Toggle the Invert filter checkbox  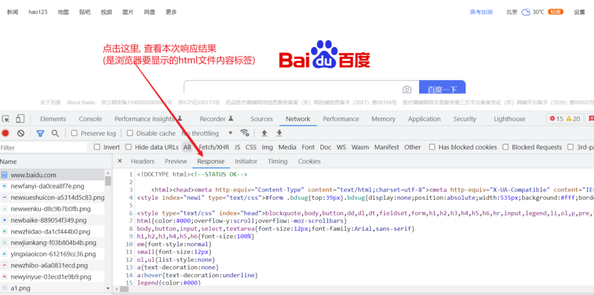coord(97,147)
